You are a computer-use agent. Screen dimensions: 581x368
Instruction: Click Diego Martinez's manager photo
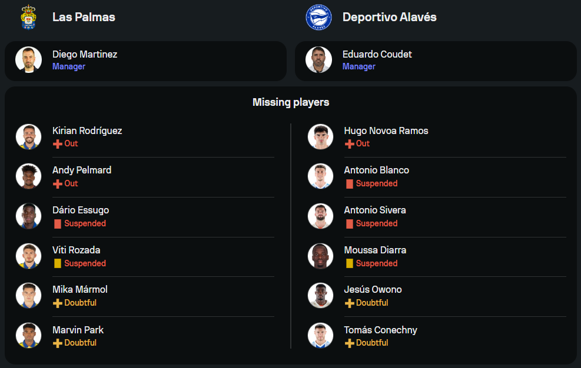pos(28,60)
